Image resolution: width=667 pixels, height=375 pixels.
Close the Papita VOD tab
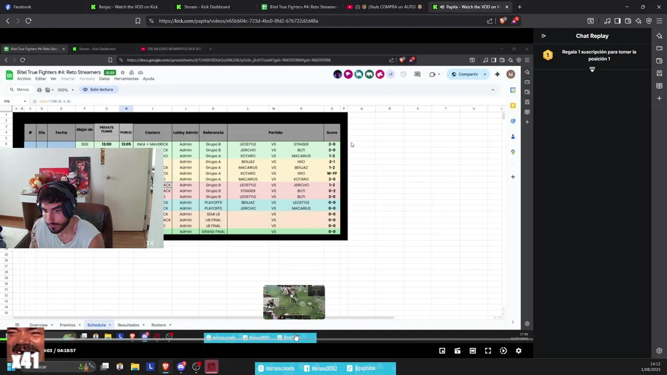tap(507, 7)
